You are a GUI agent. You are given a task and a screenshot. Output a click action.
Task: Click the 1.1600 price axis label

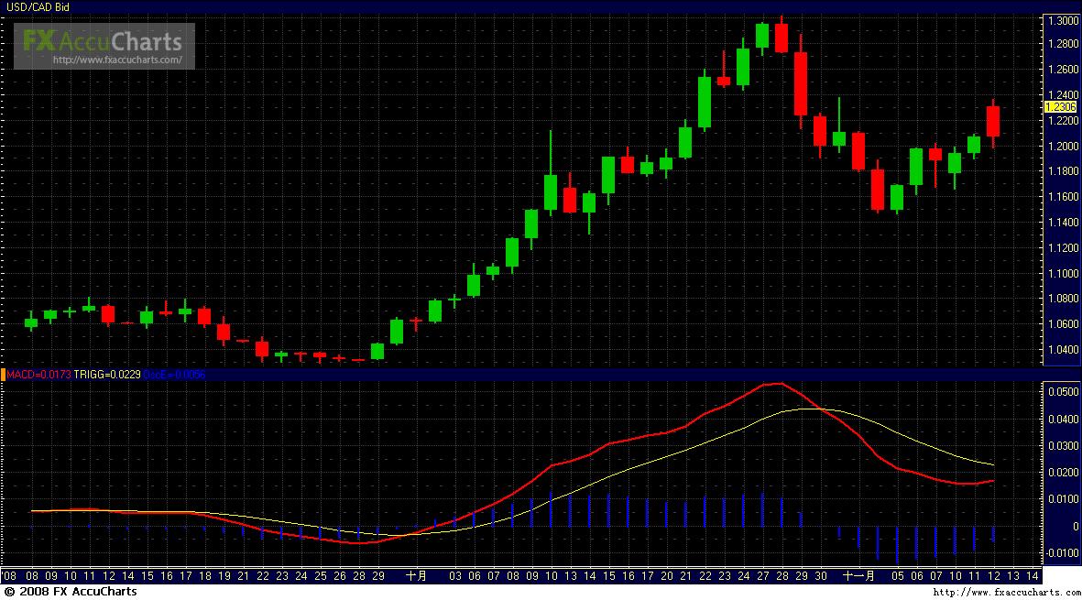(1063, 197)
